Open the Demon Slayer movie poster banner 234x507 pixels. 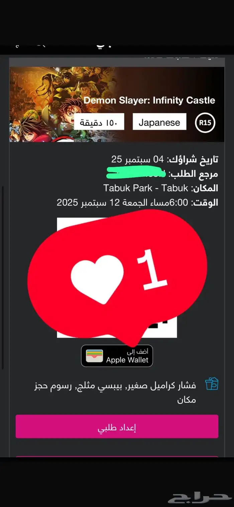[117, 104]
